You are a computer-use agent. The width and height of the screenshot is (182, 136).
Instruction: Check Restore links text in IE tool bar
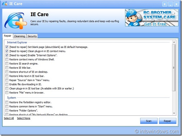7,76
